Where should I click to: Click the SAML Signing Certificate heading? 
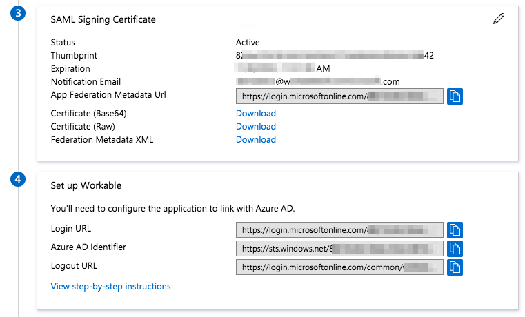[103, 19]
